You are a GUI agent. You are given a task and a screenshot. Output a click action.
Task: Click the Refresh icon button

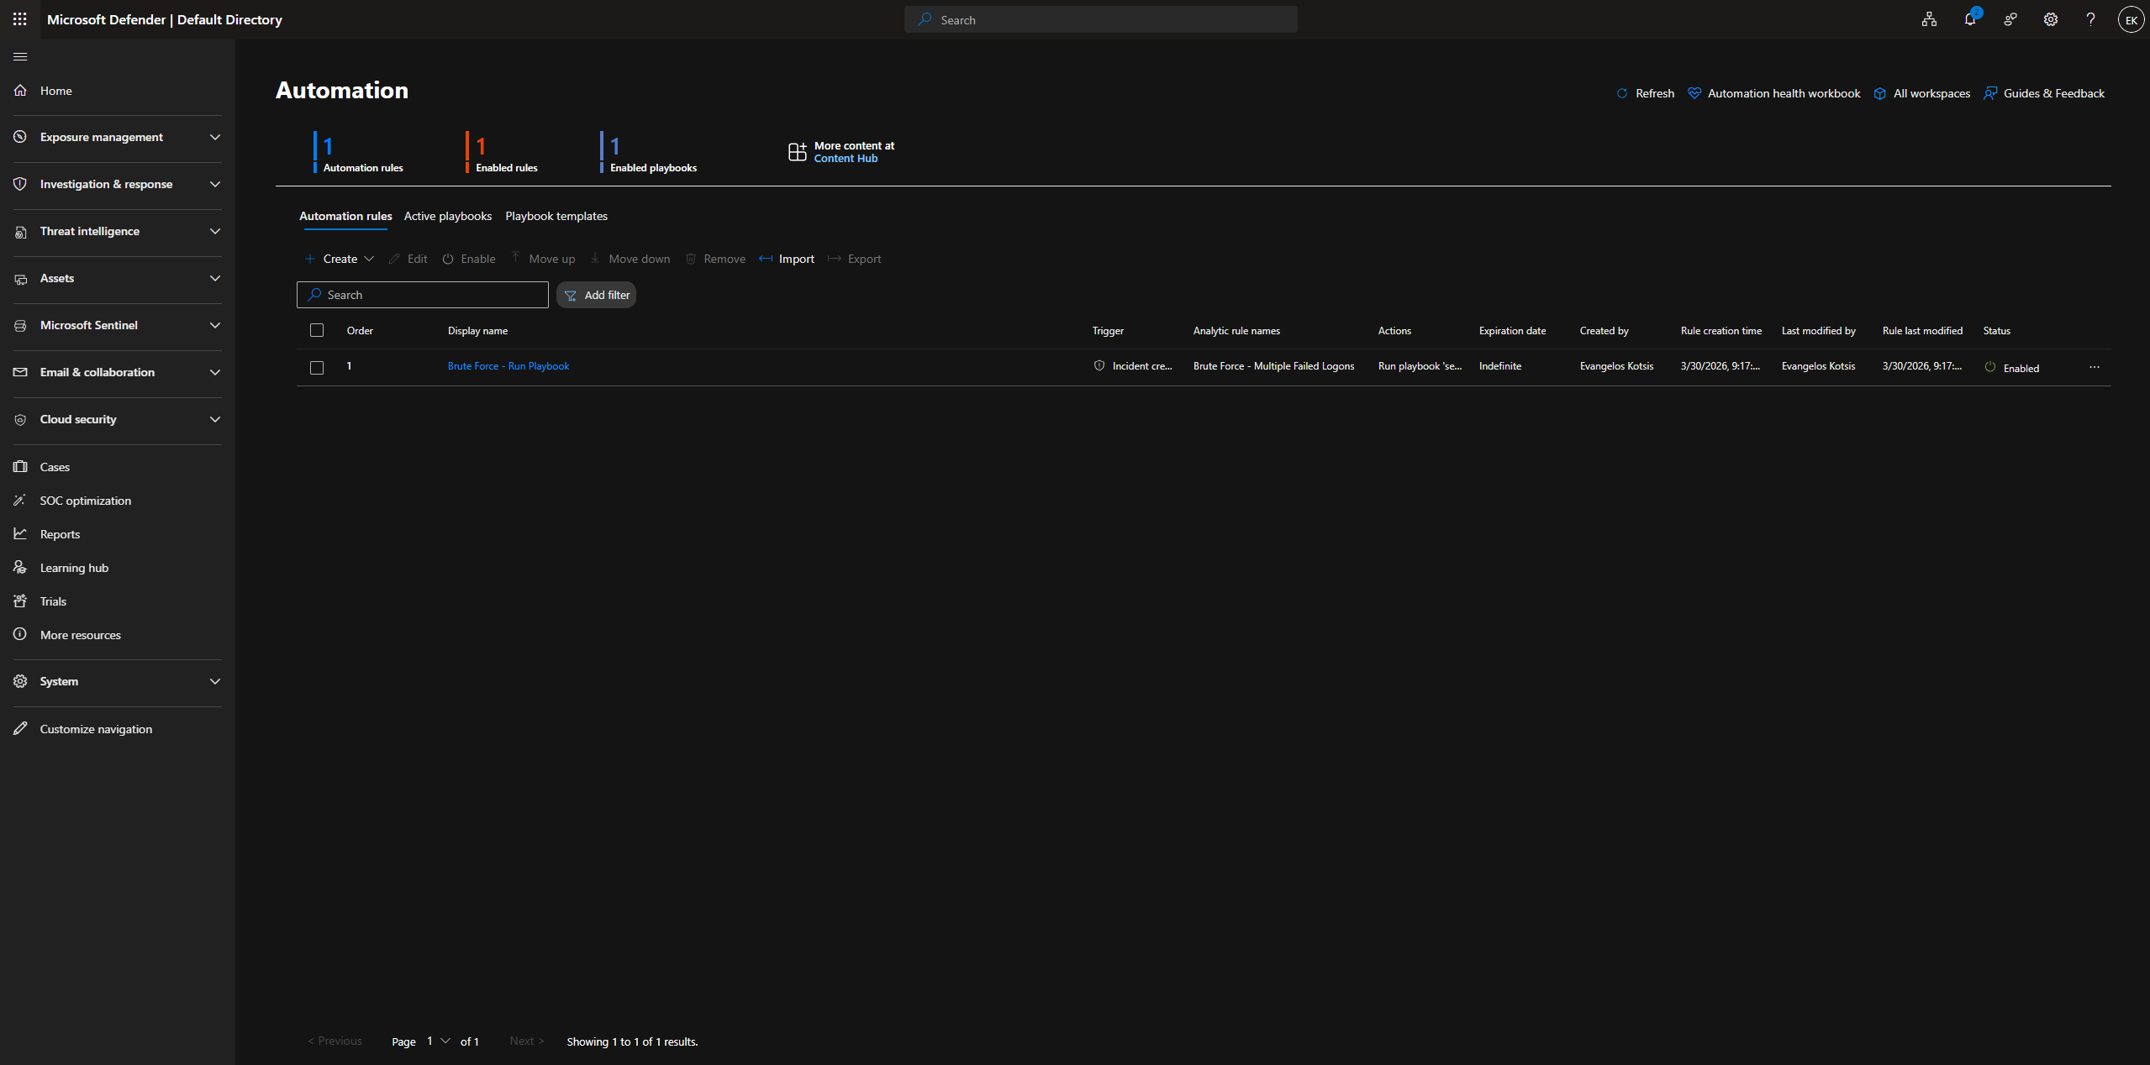coord(1645,93)
